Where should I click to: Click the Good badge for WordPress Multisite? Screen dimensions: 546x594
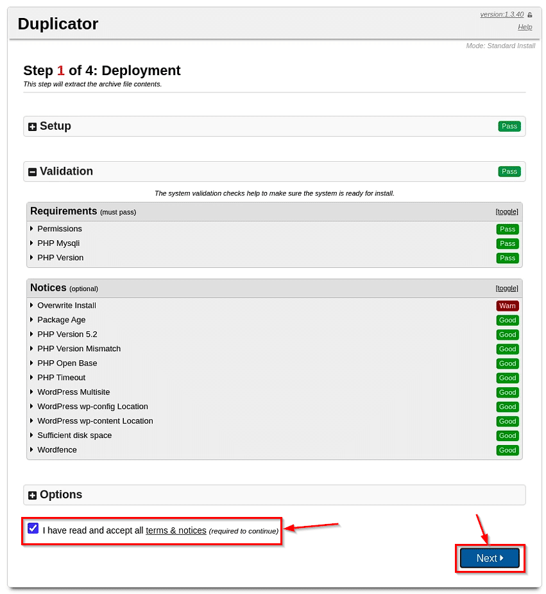[x=508, y=392]
